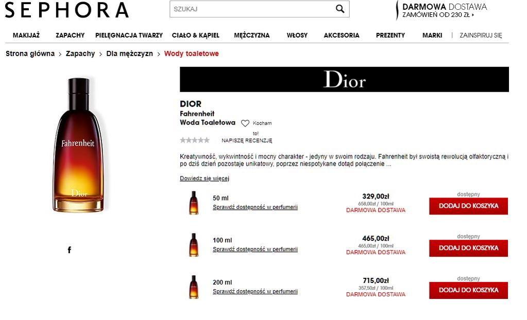The width and height of the screenshot is (527, 320).
Task: Check 100 ml availability in perfumery
Action: tap(255, 249)
